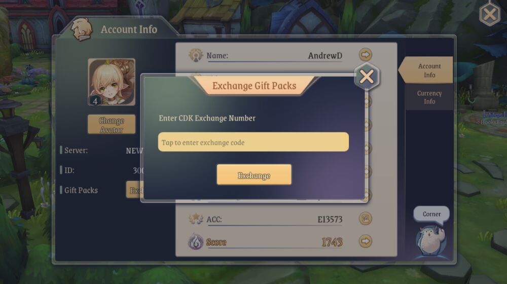Click the arrow icon beside Score

[366, 241]
